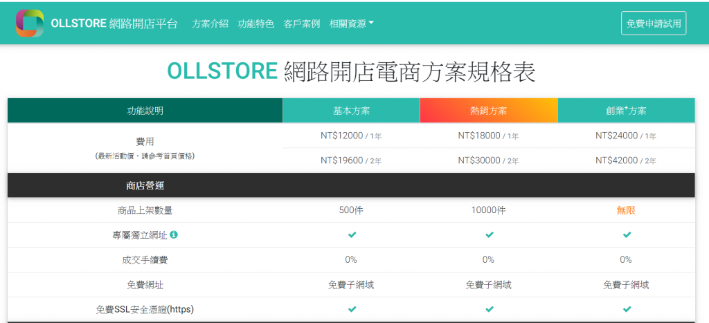Click the 免費SSL安全憑證(https) row label
The height and width of the screenshot is (323, 709).
point(145,310)
